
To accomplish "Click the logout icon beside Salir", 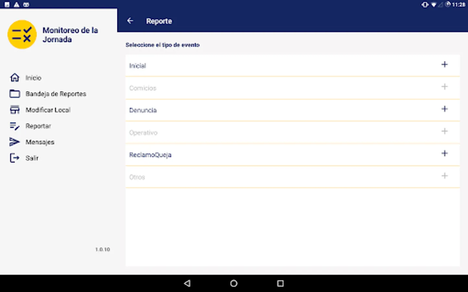I will [x=15, y=158].
